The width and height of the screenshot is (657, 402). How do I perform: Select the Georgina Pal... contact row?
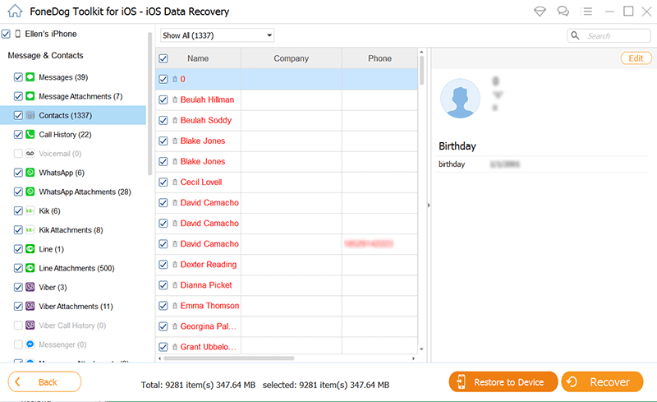click(x=287, y=326)
